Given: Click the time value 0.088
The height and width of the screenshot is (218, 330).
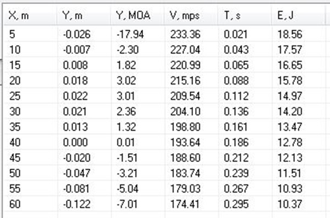Looking at the screenshot, I should coord(236,81).
